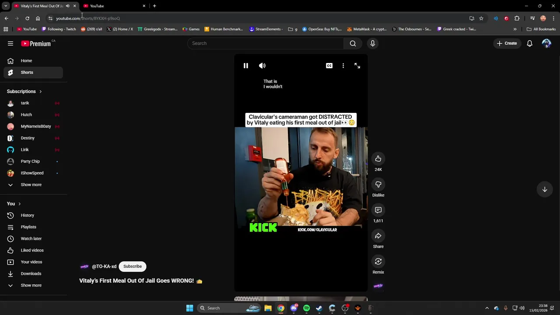Open a new browser tab
Screen dimensions: 560x315
pyautogui.click(x=154, y=6)
